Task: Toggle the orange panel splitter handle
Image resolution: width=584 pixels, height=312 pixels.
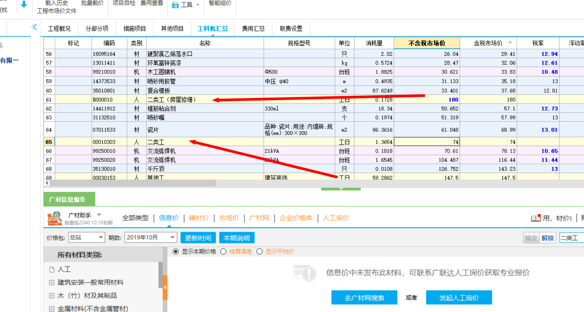Action: tap(165, 287)
